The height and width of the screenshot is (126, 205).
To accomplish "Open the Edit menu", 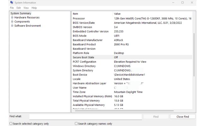I will coord(19,8).
